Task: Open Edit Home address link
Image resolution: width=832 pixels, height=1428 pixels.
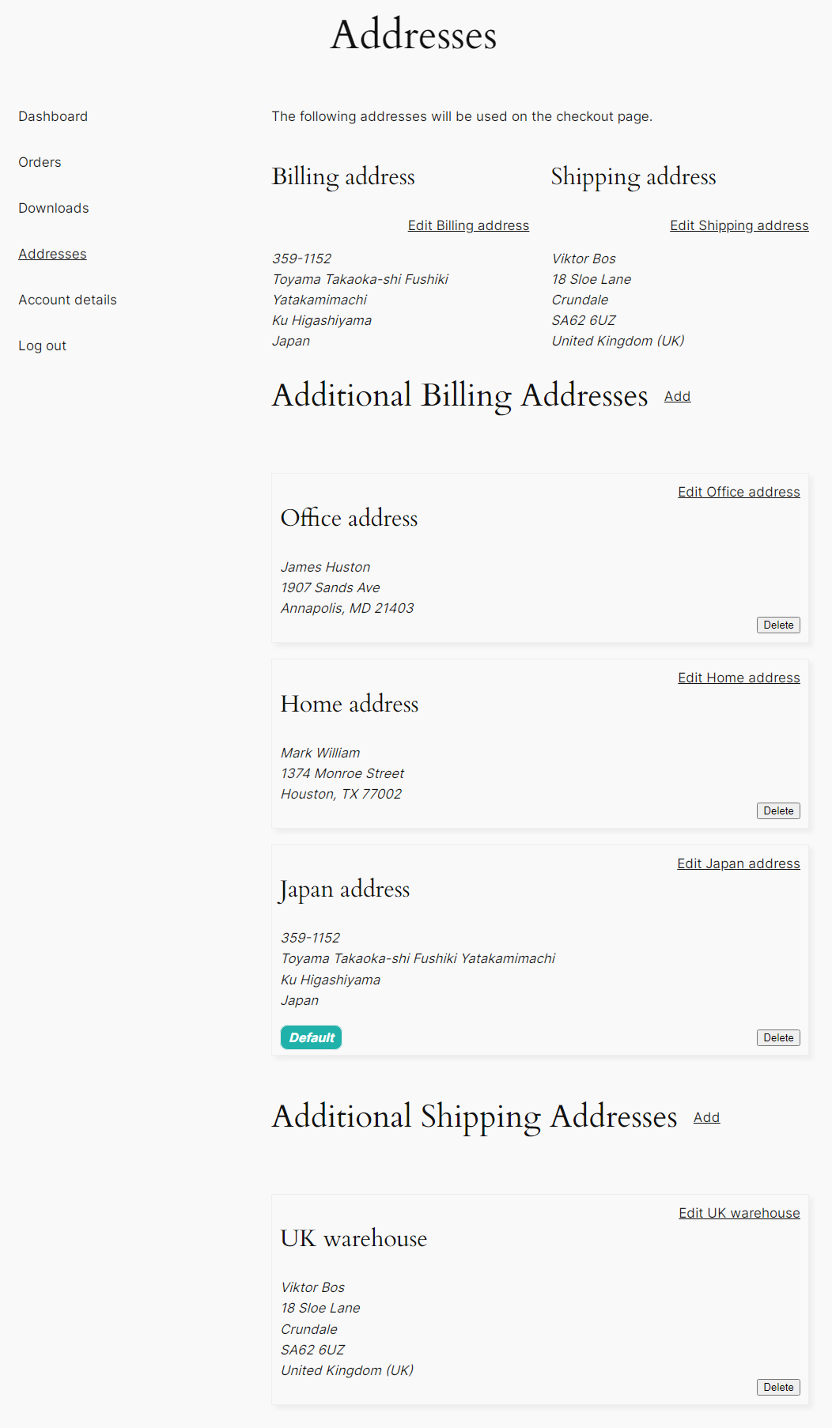Action: [x=739, y=678]
